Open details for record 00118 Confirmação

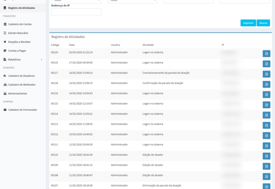pos(266,84)
